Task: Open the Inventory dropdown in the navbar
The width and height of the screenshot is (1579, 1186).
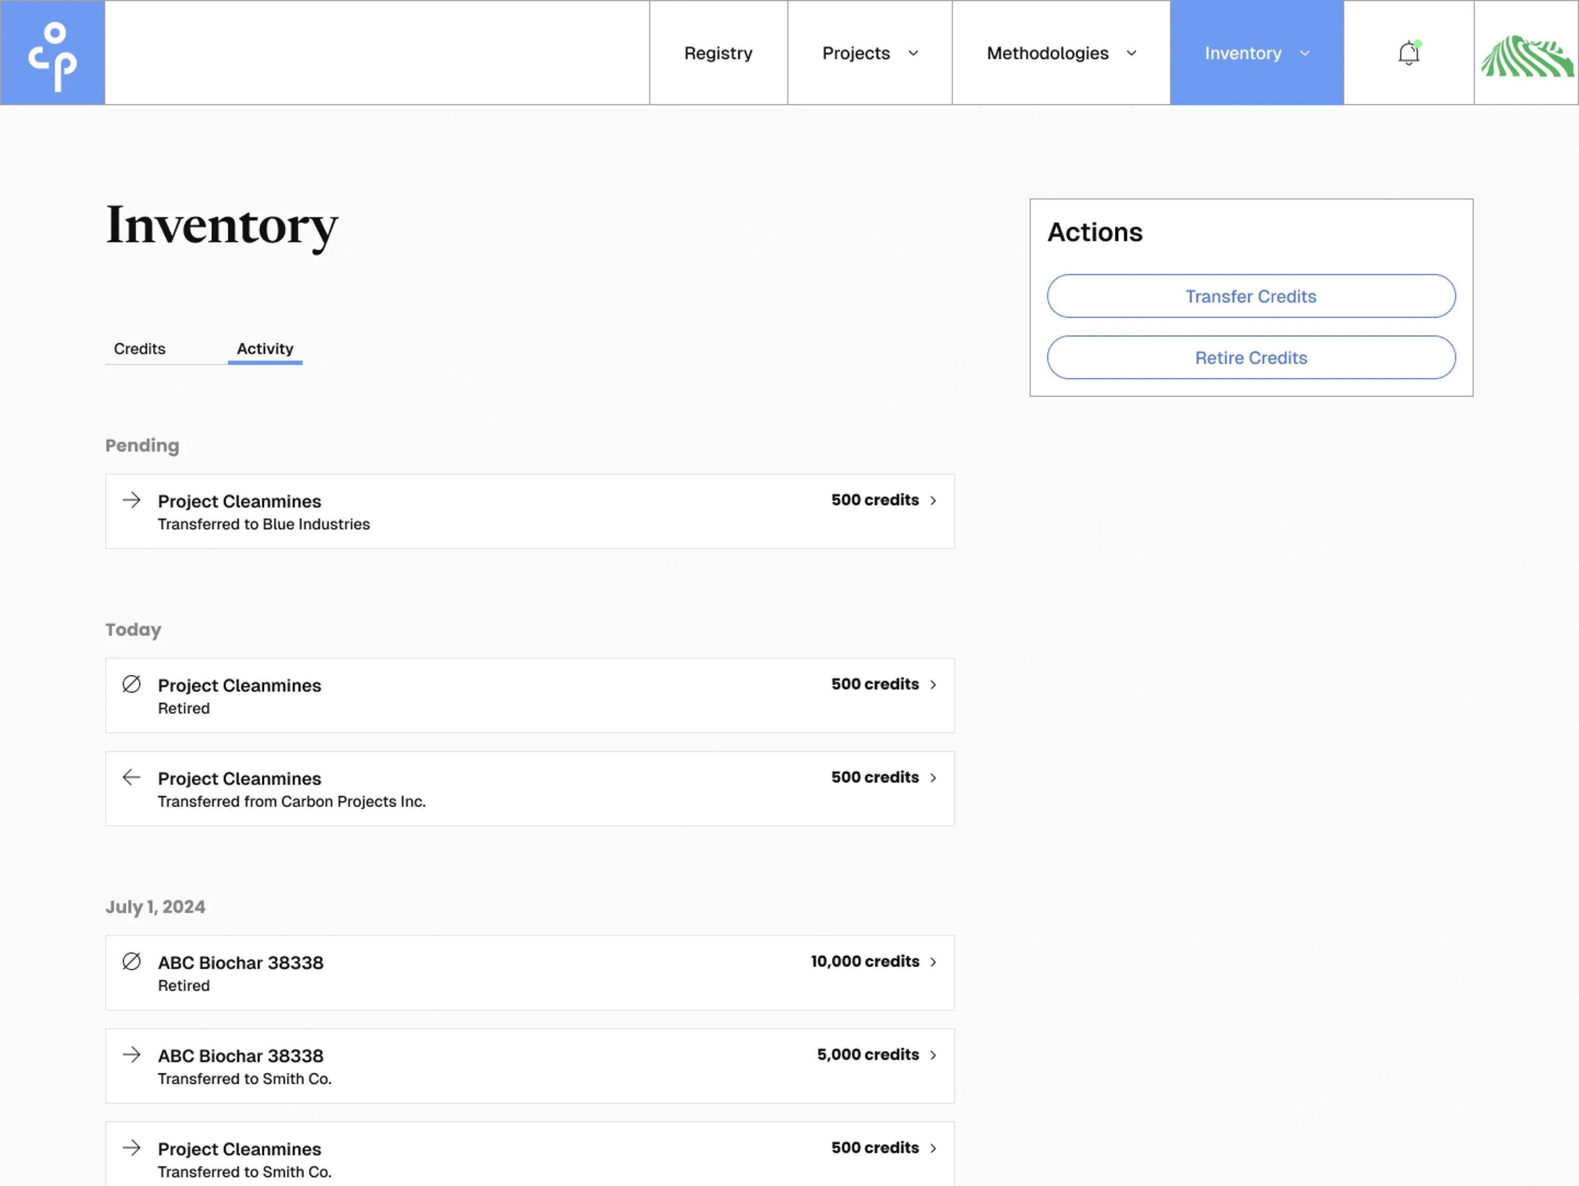Action: click(x=1256, y=53)
